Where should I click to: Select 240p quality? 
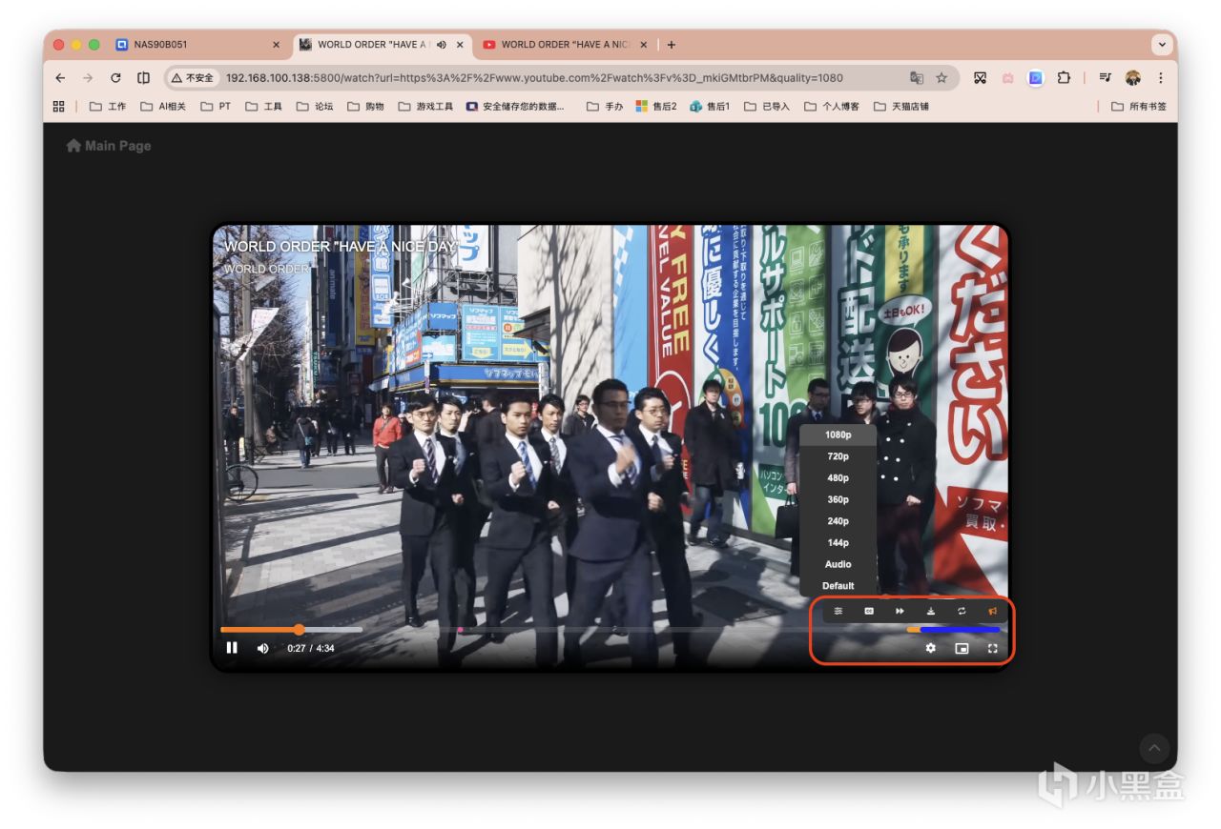[838, 521]
